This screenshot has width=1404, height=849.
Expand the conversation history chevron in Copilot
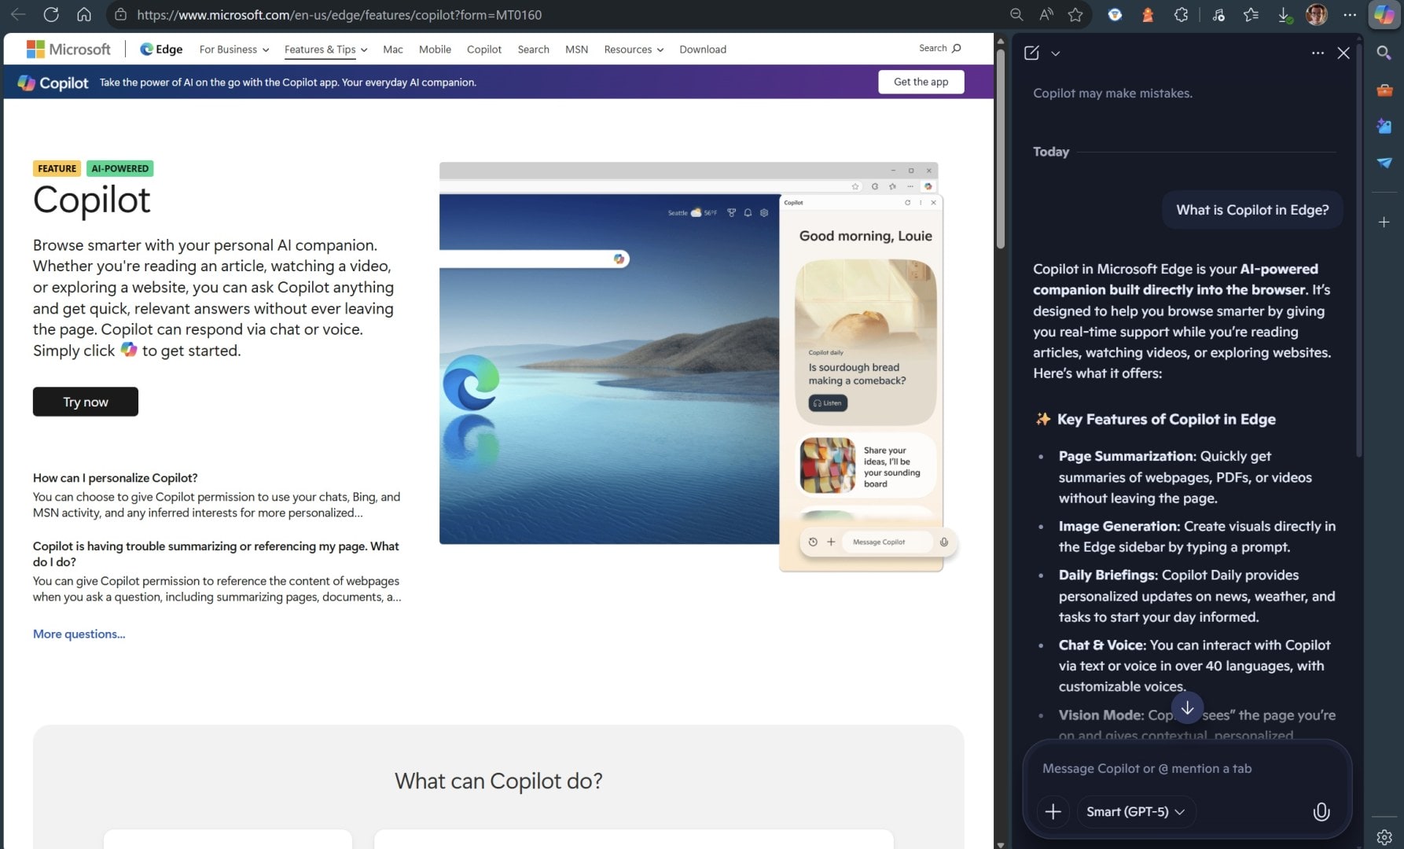coord(1055,53)
